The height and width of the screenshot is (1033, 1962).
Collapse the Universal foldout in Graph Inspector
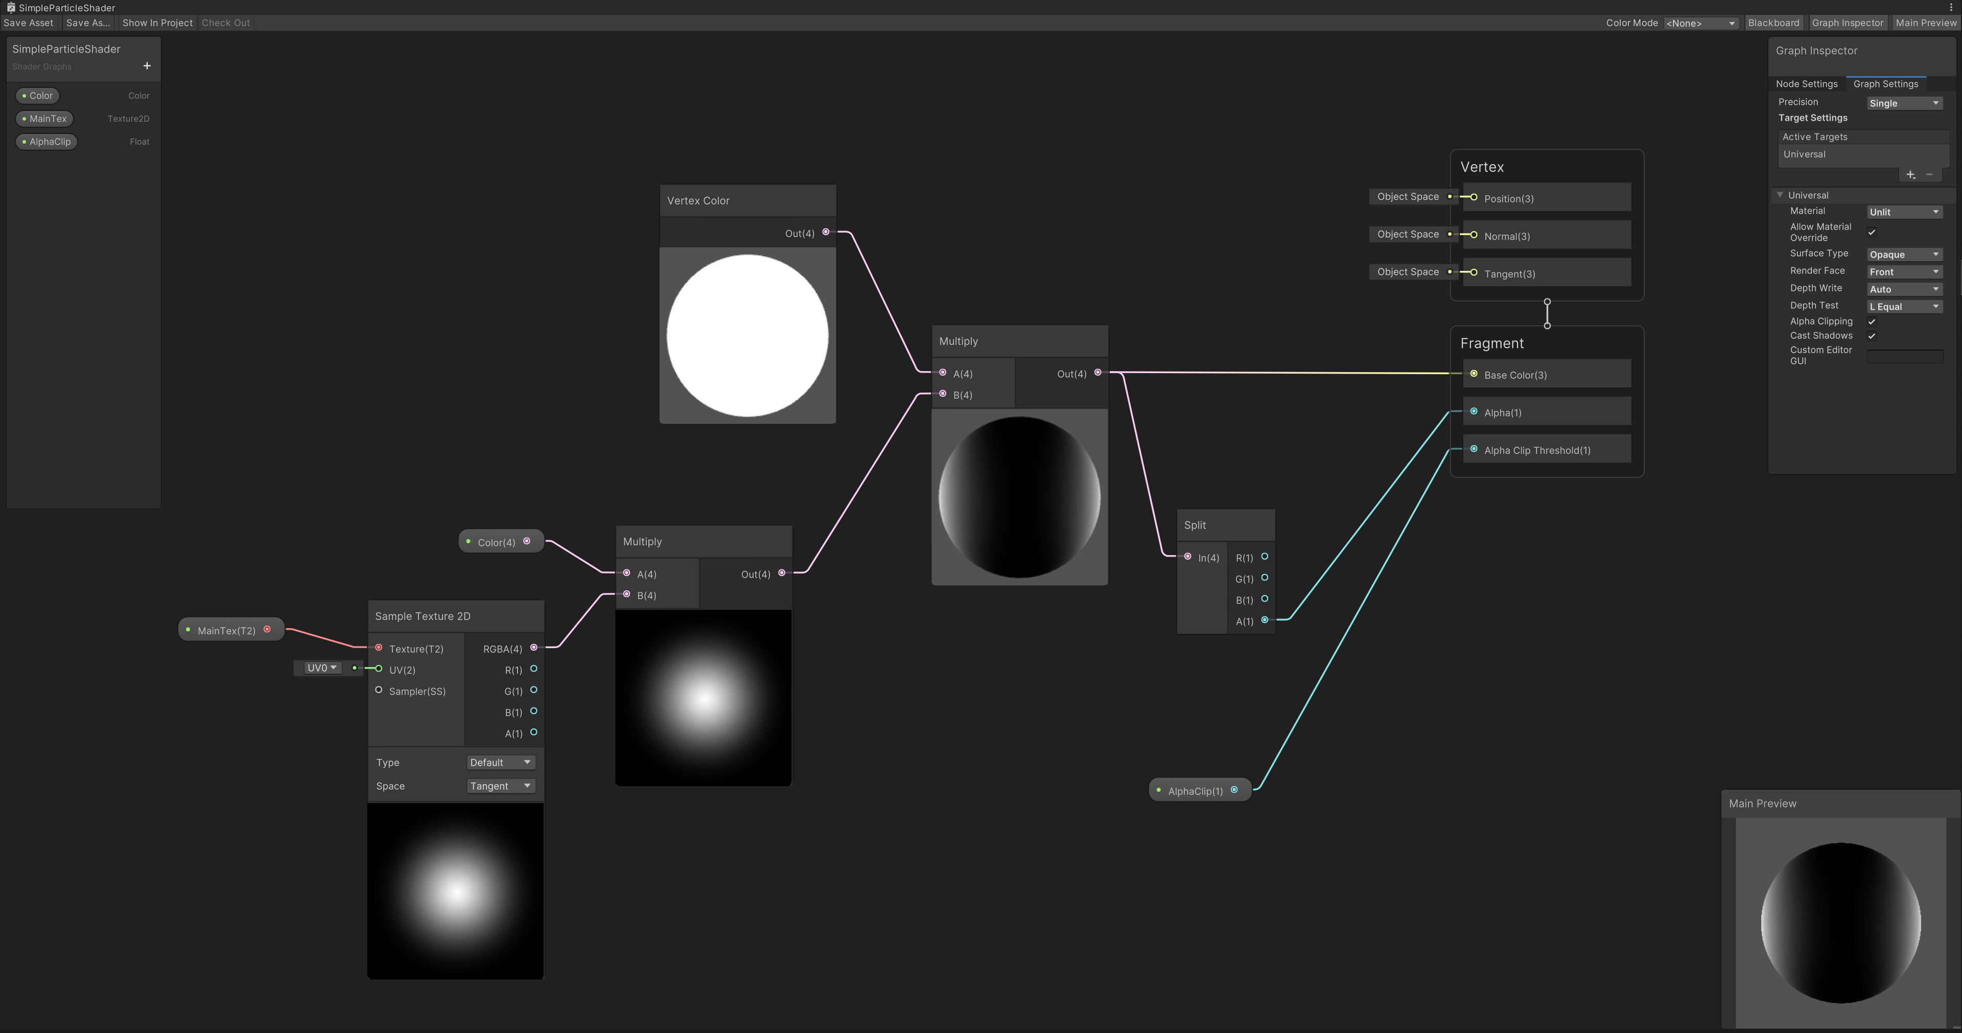[x=1781, y=195]
